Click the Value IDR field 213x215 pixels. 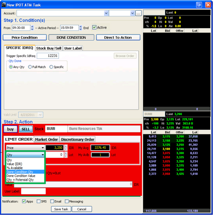(73, 185)
